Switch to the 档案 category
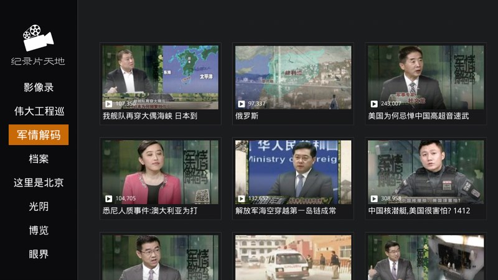Viewport: 498px width, 280px height. point(39,159)
